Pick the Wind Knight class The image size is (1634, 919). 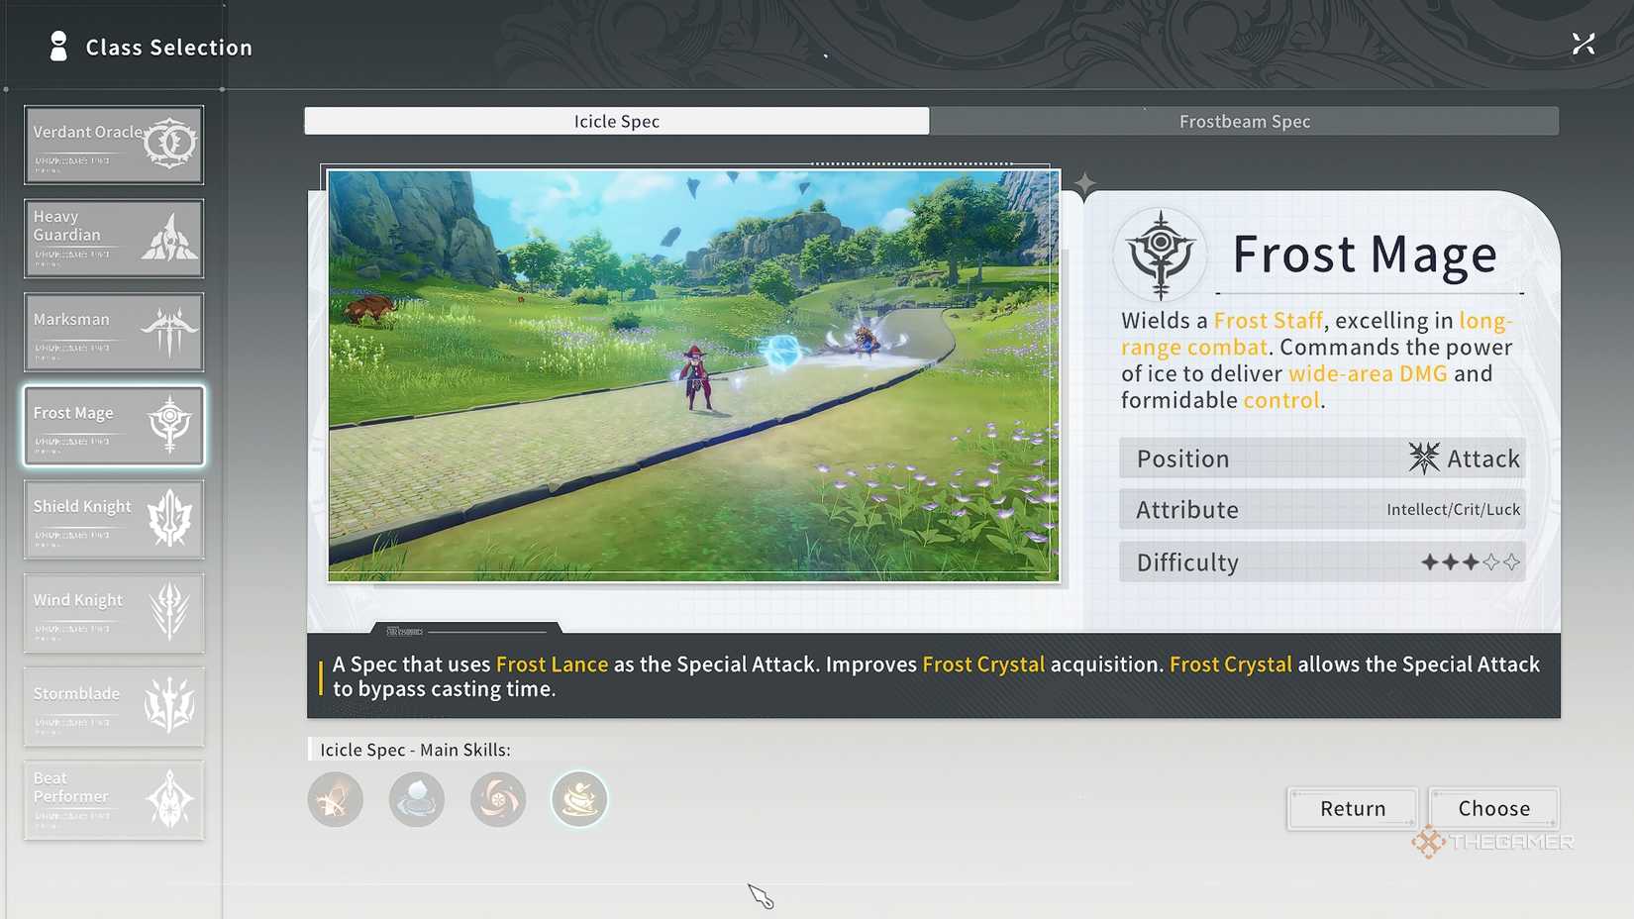[x=114, y=612]
